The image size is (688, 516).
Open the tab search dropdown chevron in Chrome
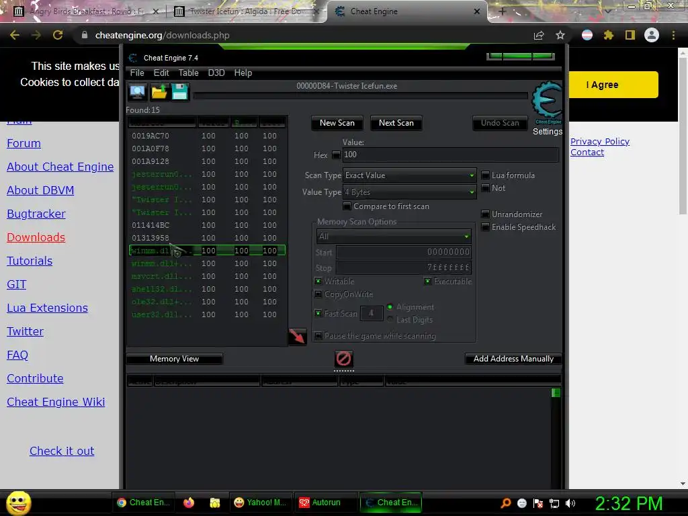tap(607, 11)
